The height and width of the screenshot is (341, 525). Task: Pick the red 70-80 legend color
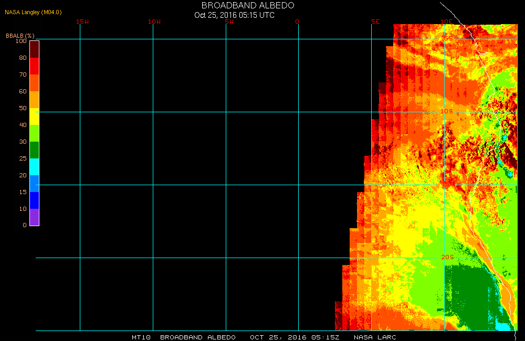35,66
